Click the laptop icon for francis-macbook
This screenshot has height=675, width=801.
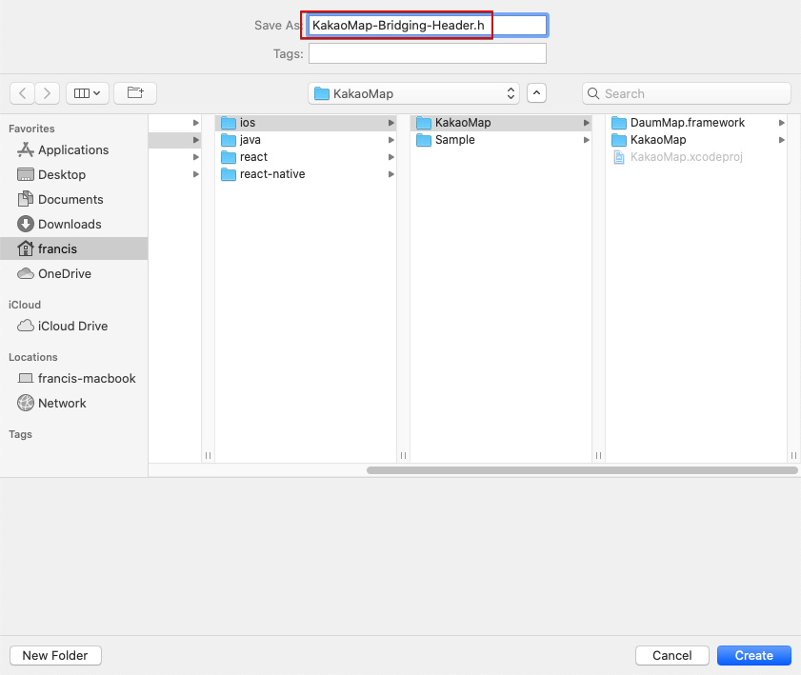26,378
